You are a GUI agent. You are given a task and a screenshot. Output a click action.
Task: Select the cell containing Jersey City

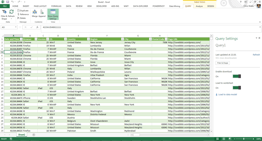[x=138, y=42]
